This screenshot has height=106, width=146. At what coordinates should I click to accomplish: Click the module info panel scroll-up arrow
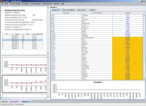48,7
